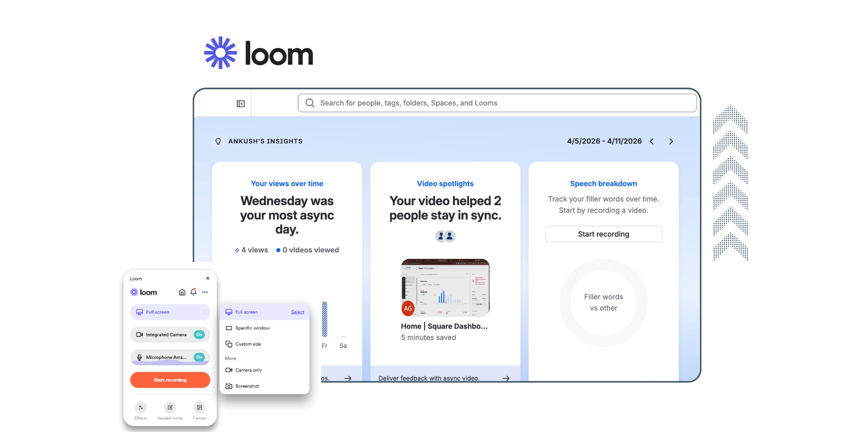
Task: Click the large Loom logo at top
Action: click(259, 53)
